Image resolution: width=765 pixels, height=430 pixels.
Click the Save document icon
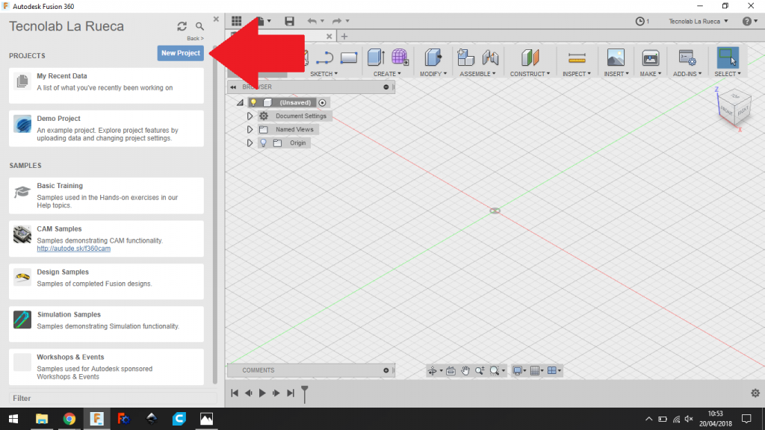[289, 21]
